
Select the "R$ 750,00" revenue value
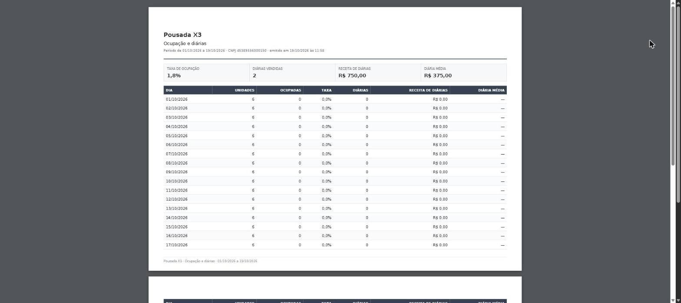352,76
